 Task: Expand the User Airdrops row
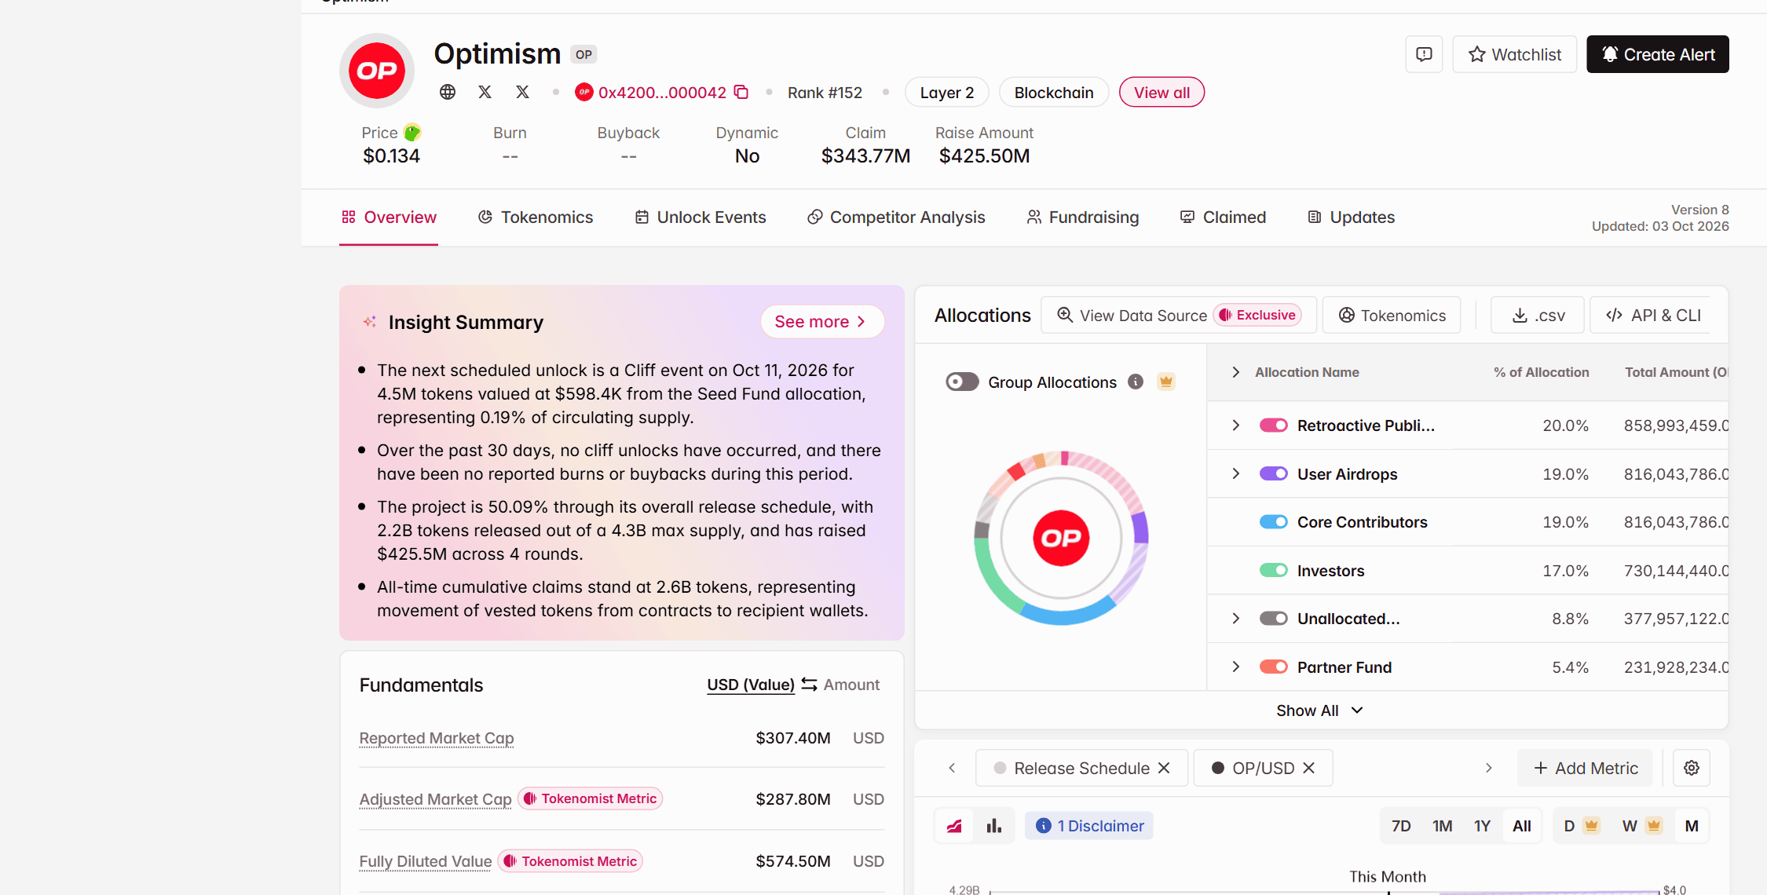pos(1236,473)
